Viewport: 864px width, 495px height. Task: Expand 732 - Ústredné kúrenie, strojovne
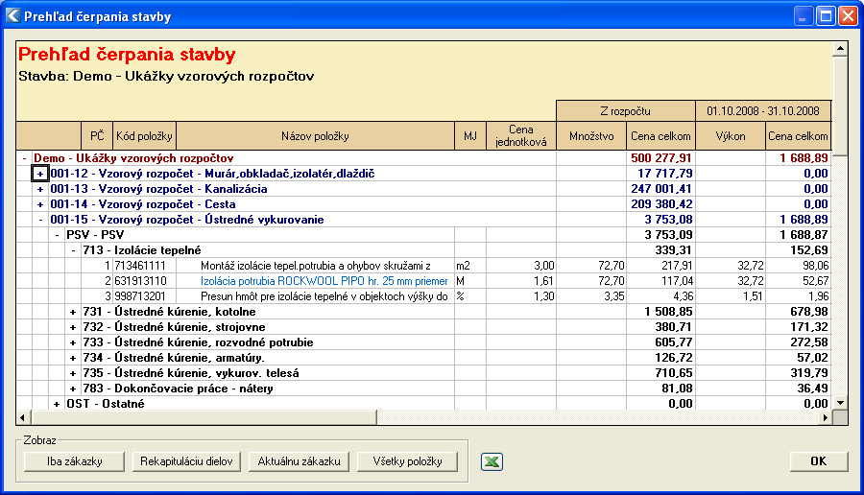tap(73, 327)
